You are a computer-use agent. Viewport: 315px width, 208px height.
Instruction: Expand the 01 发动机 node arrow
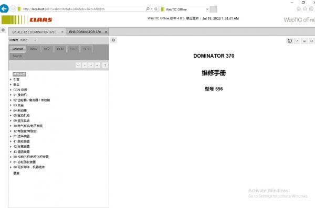(11, 95)
